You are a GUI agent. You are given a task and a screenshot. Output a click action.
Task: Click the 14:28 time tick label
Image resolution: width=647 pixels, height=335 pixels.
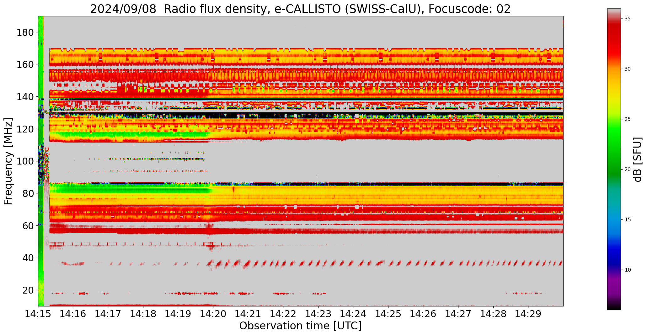pyautogui.click(x=493, y=314)
